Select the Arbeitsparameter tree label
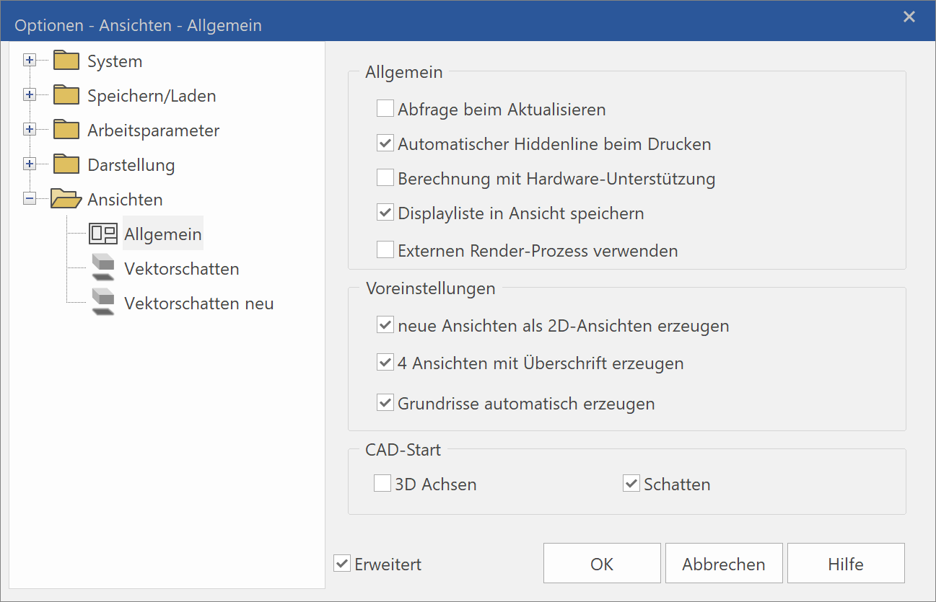 click(x=154, y=130)
